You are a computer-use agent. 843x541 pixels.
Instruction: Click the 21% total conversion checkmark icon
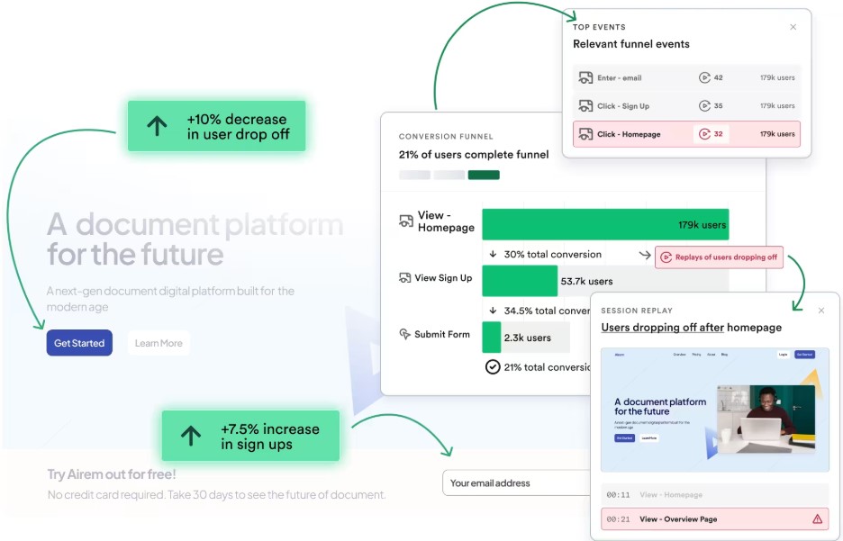point(493,366)
